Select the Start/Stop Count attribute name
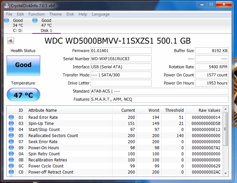 pyautogui.click(x=44, y=130)
